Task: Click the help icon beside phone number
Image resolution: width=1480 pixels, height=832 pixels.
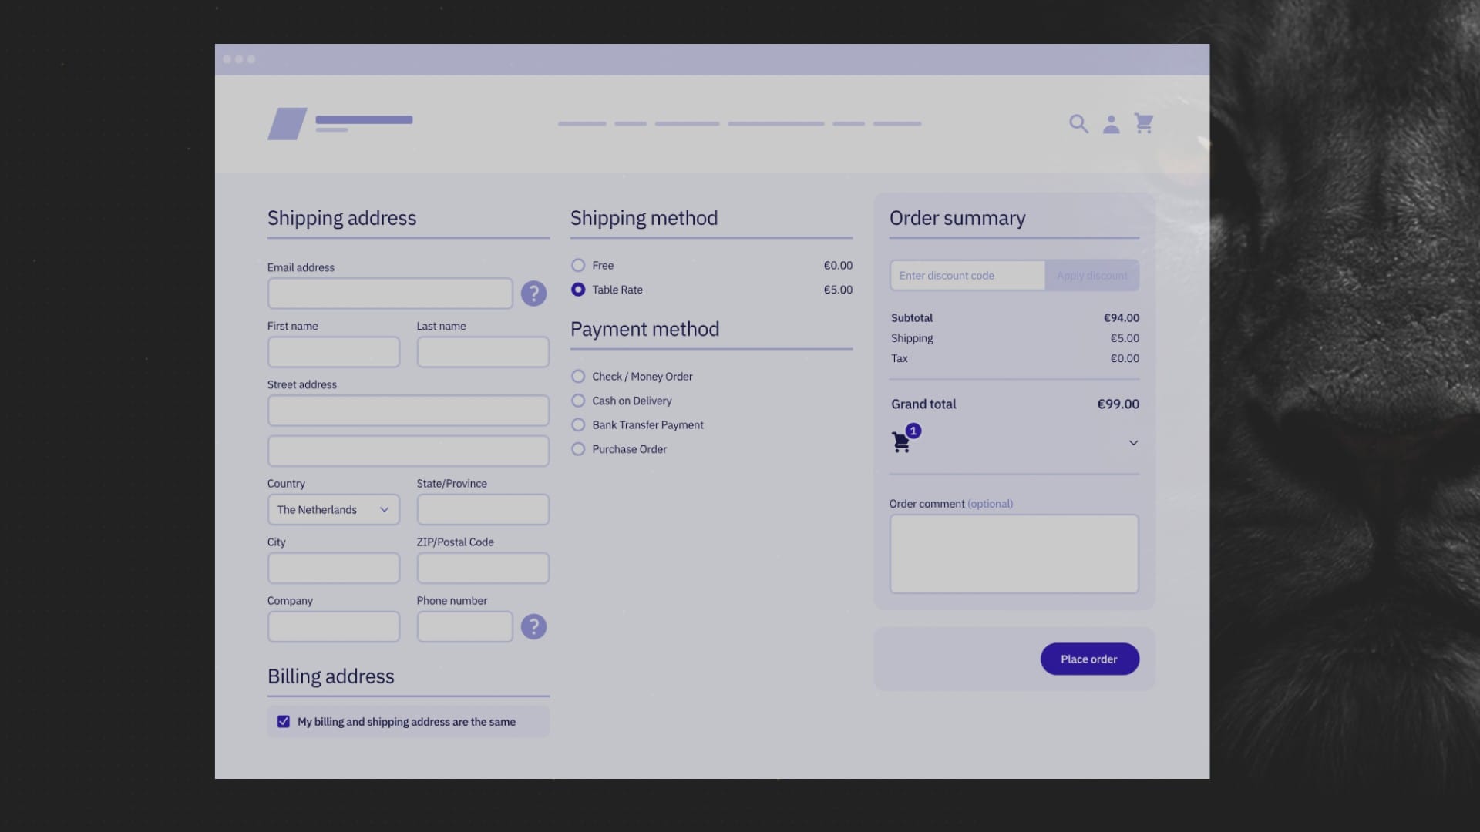Action: click(x=533, y=626)
